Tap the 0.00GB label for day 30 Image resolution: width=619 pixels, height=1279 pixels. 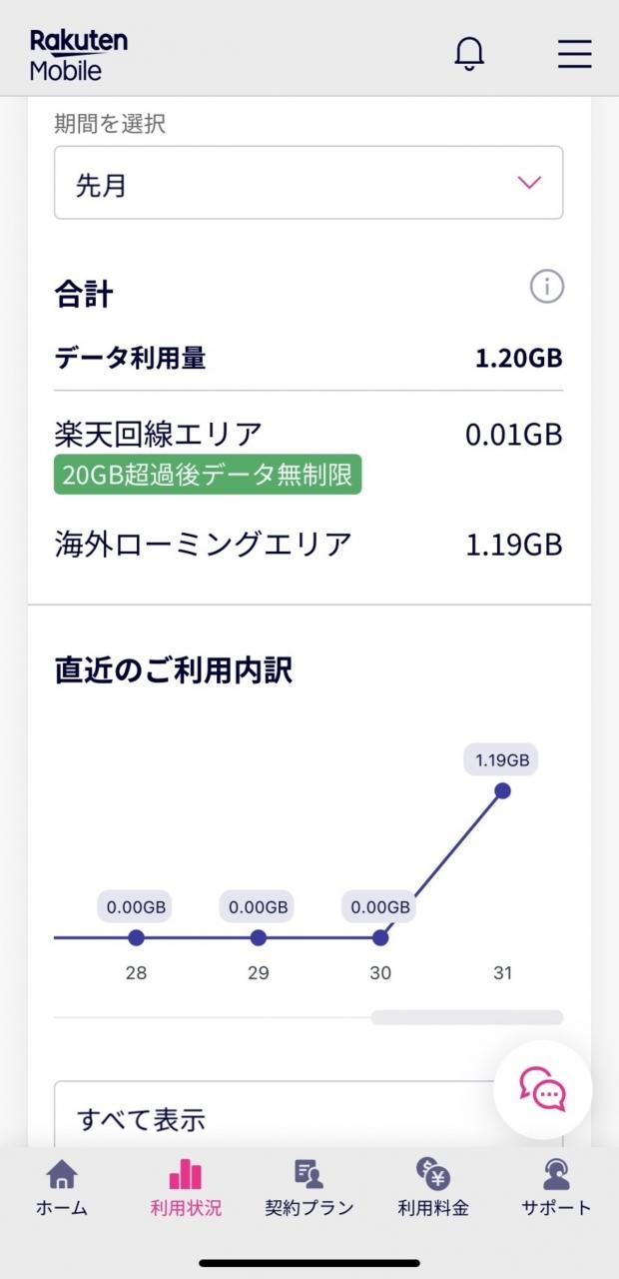pyautogui.click(x=380, y=907)
